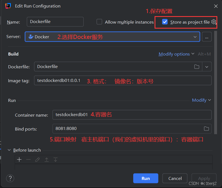The height and width of the screenshot is (188, 222).
Task: Click the Bind ports label
Action: pyautogui.click(x=26, y=129)
